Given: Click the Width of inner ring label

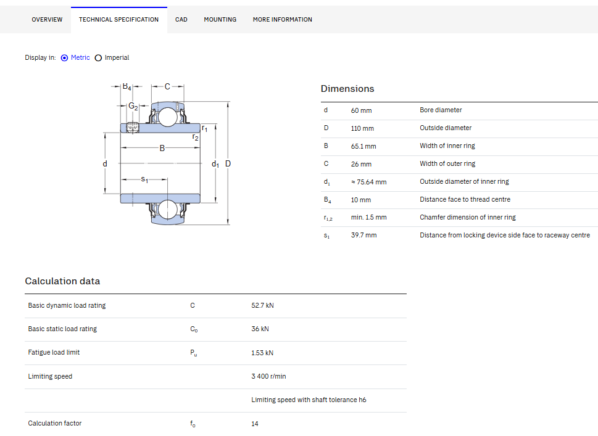Looking at the screenshot, I should 447,146.
